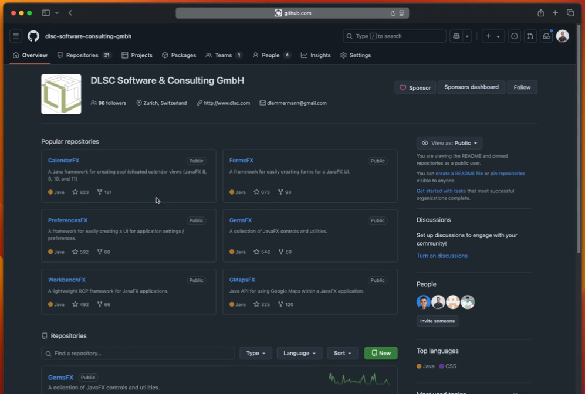Click the last member avatar under People

coord(468,302)
